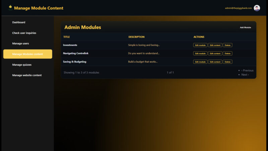The width and height of the screenshot is (268, 151).
Task: Click the '1 of 1' page indicator
Action: tap(170, 72)
